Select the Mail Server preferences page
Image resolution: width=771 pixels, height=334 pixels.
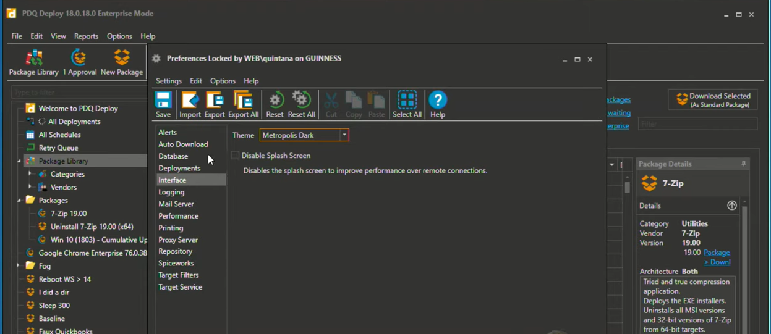point(176,204)
